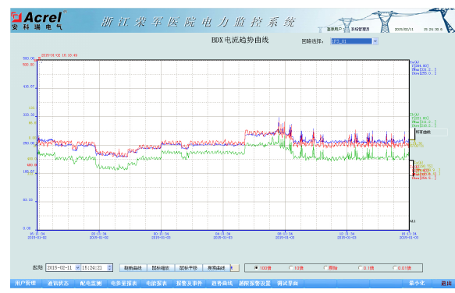Click the red cursor marker at chart top-left
Image resolution: width=455 pixels, height=293 pixels.
[39, 58]
